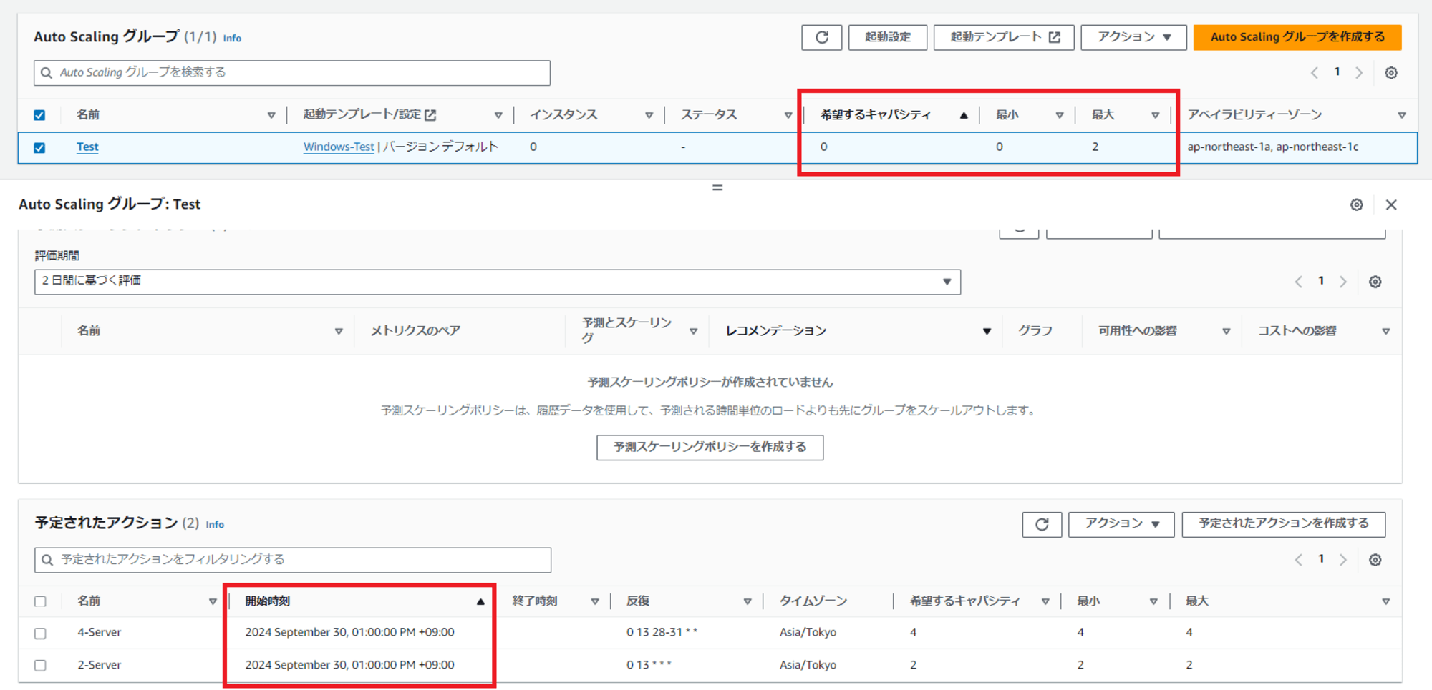Sort scheduled actions by 最小 column arrow
Screen dimensions: 1432x690
1153,602
